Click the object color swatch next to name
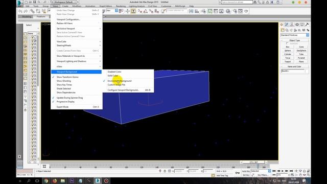The width and height of the screenshot is (327, 184). pyautogui.click(x=307, y=71)
